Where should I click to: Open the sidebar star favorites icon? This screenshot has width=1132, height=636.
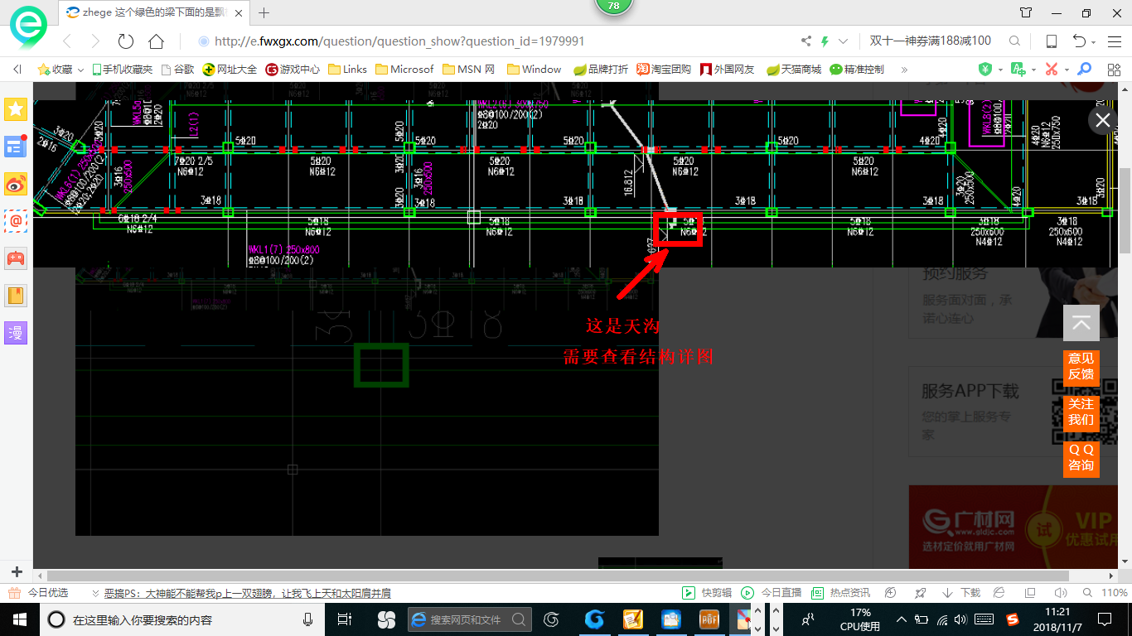coord(17,109)
